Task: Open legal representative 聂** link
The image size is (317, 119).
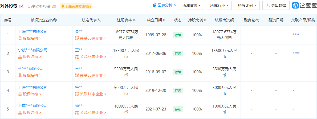Action: (79, 31)
